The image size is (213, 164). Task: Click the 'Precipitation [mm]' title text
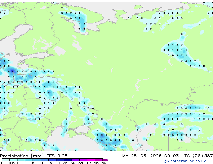pos(22,156)
